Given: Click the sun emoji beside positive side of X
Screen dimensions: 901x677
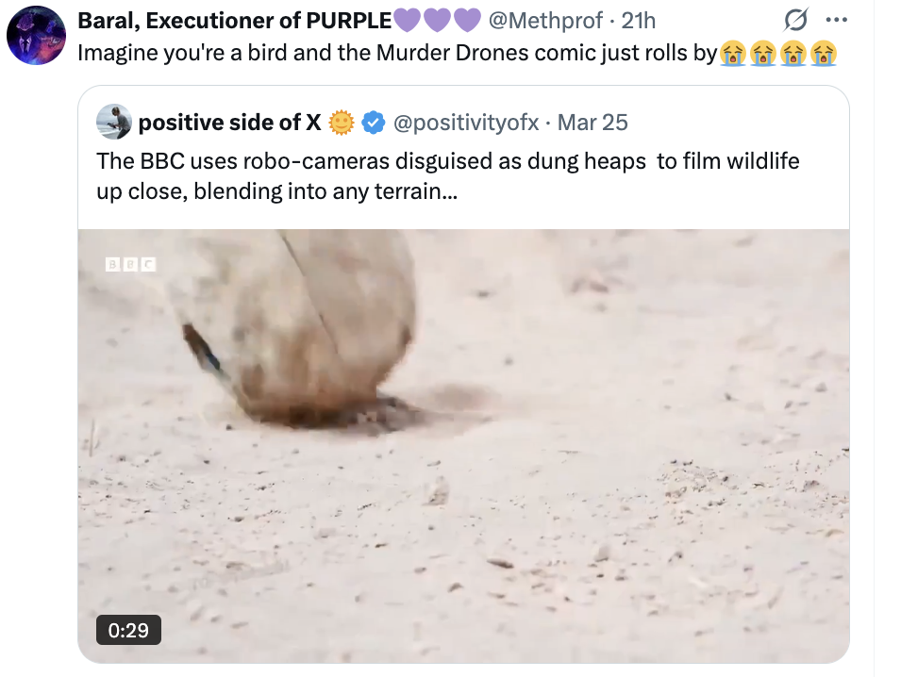Looking at the screenshot, I should [x=342, y=123].
